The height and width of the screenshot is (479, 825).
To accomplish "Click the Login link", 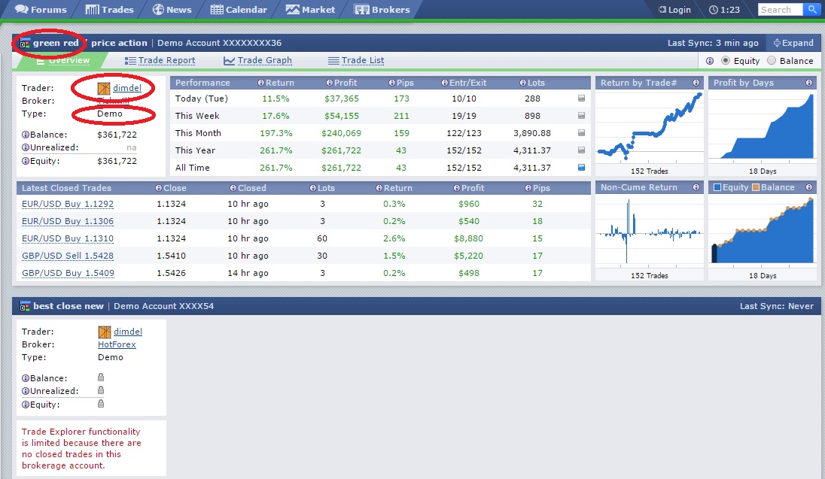I will pyautogui.click(x=674, y=10).
